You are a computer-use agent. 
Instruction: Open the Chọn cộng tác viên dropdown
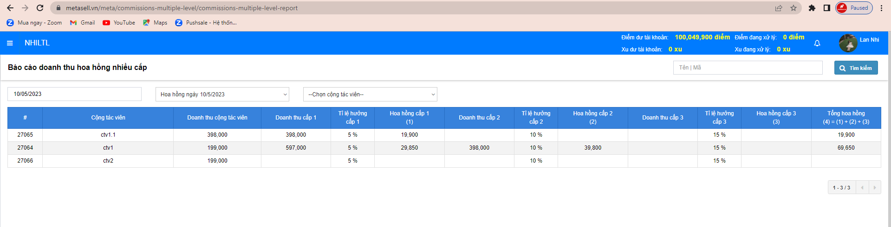370,95
